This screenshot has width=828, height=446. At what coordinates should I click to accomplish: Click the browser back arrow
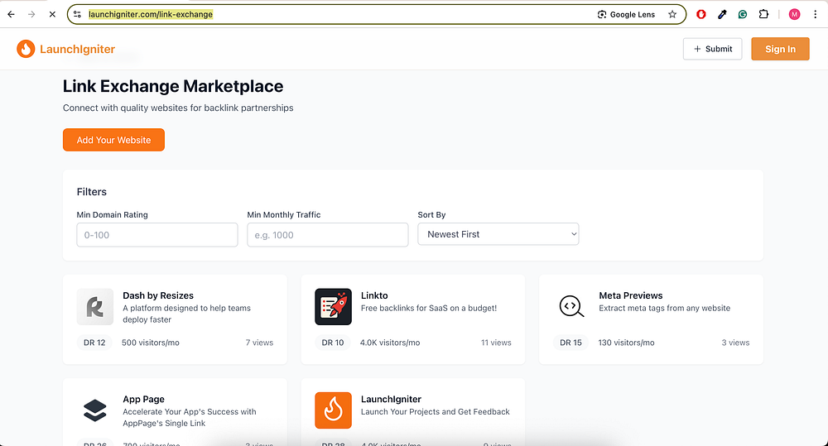pos(11,14)
